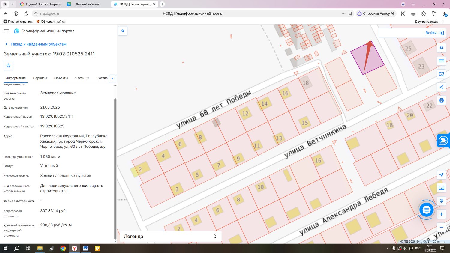Expand the Легенда panel
This screenshot has height=253, width=450.
pyautogui.click(x=170, y=236)
